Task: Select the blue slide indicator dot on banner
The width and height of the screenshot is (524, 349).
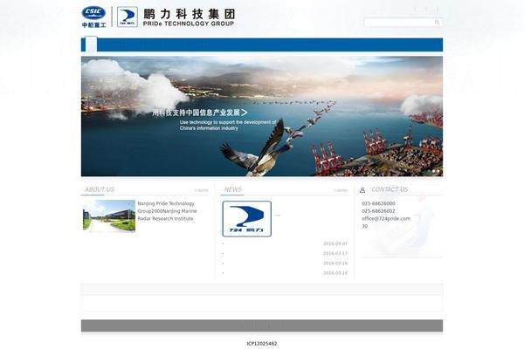Action: (x=429, y=171)
